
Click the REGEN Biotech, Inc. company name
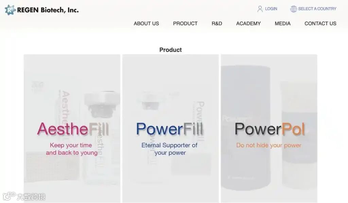pyautogui.click(x=48, y=10)
